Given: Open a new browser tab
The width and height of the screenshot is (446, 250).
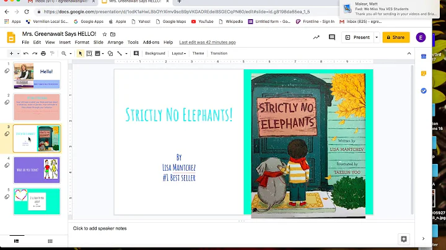Looking at the screenshot, I should click(179, 1).
